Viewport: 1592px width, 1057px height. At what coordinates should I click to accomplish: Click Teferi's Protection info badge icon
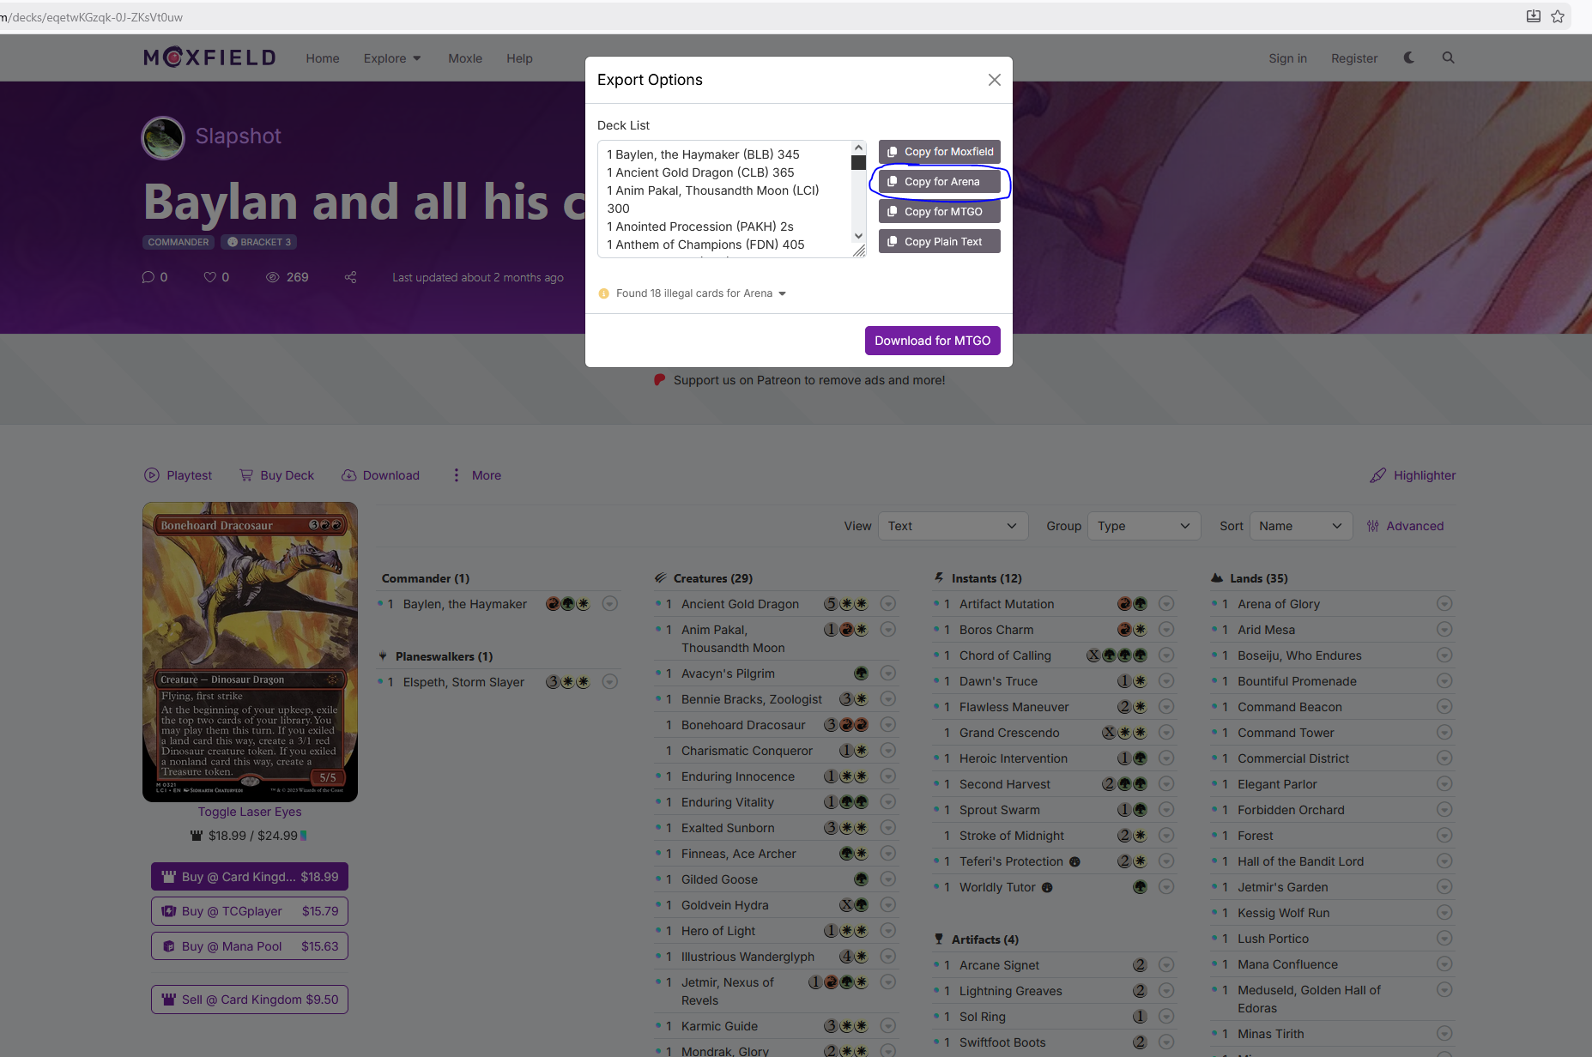click(x=1074, y=861)
